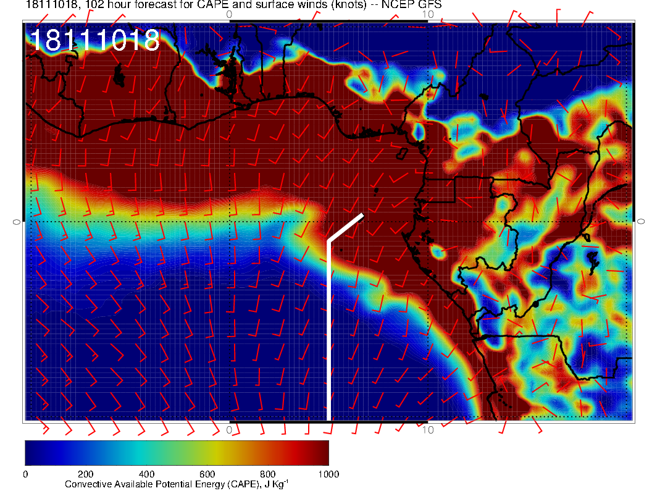Click the colorbar label '1000'
652x504 pixels.
click(328, 474)
